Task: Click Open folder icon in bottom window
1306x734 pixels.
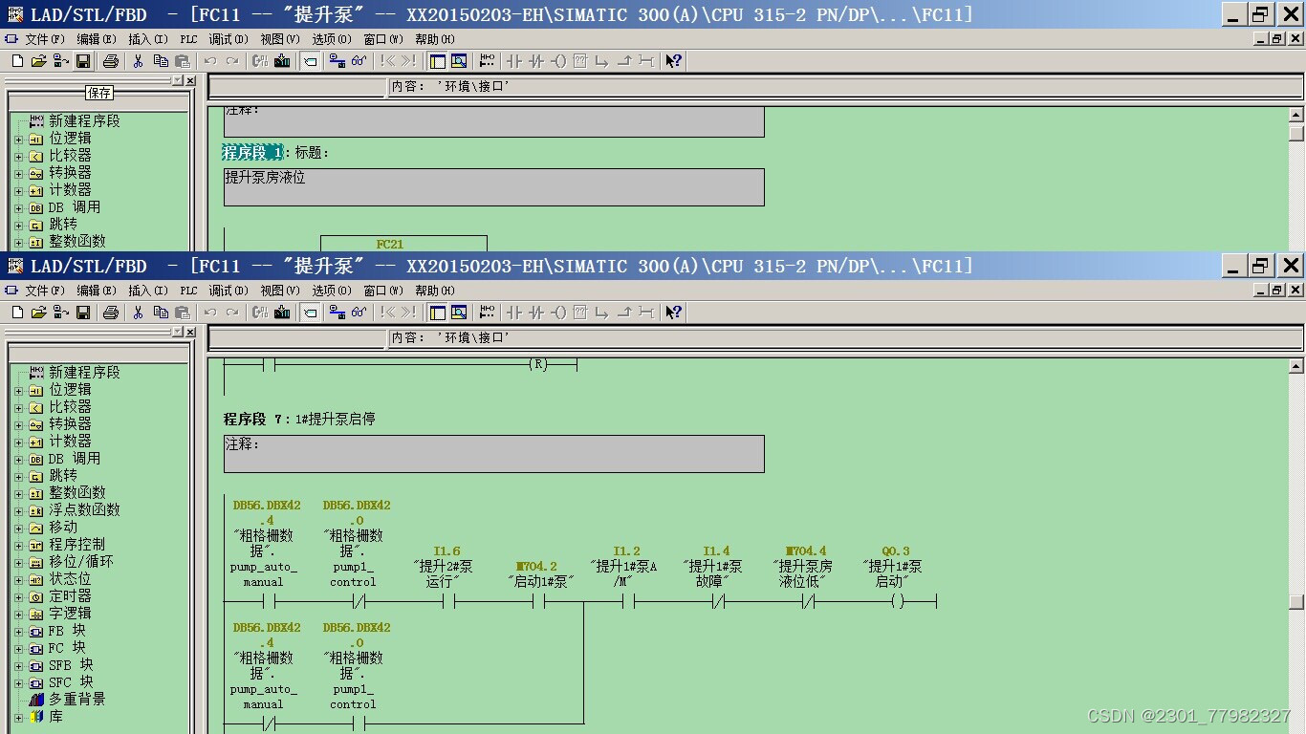Action: (x=38, y=313)
